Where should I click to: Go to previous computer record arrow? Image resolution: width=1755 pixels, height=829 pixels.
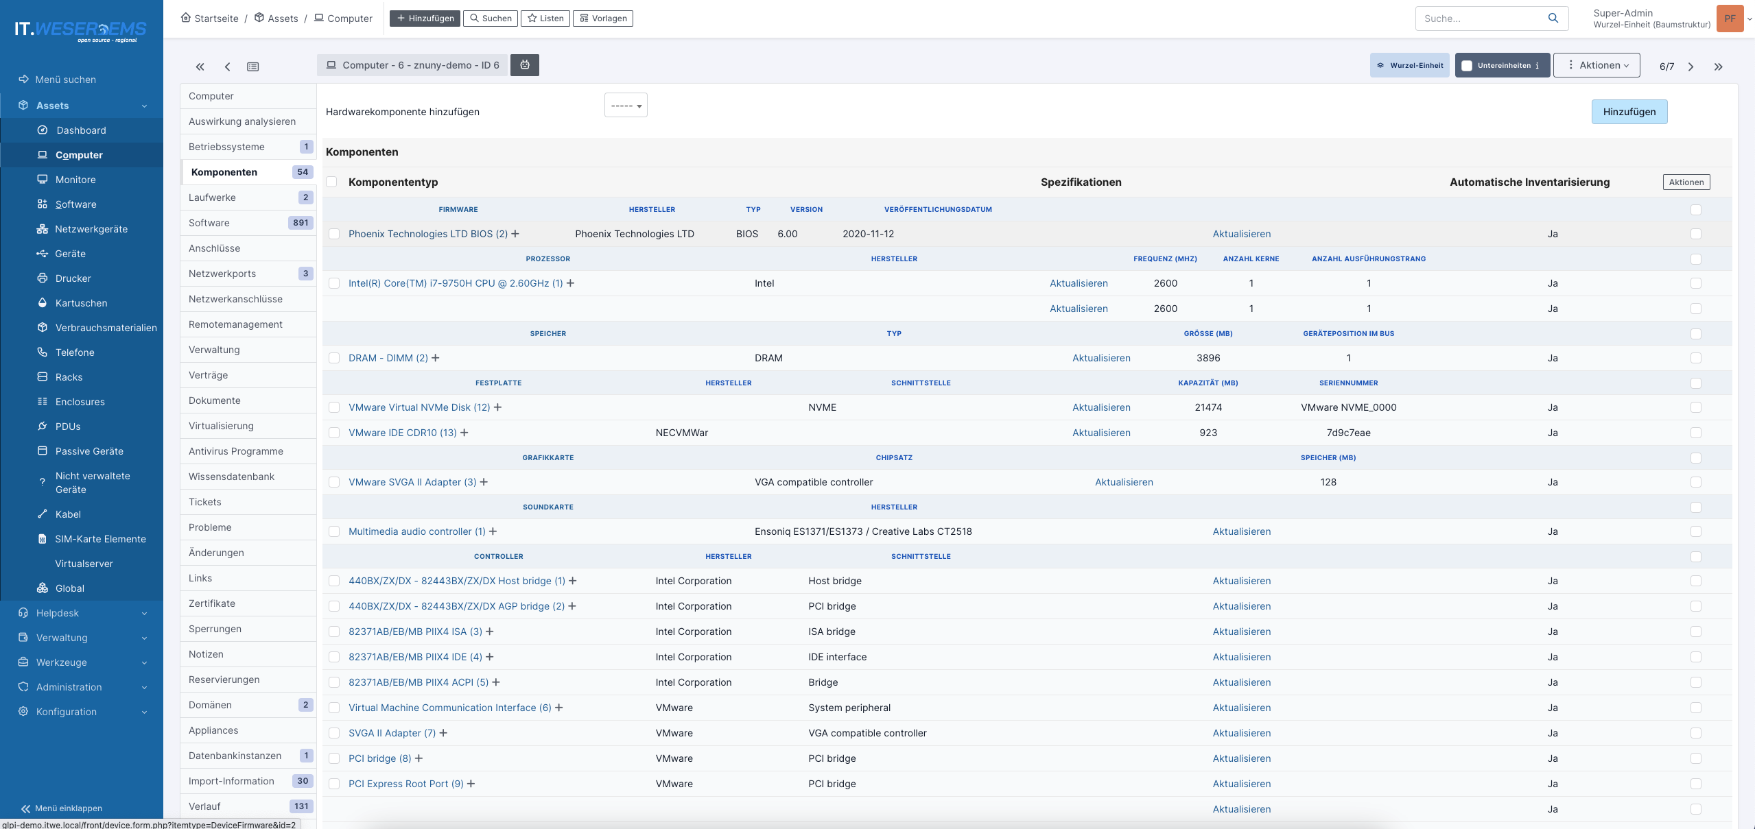pyautogui.click(x=227, y=67)
